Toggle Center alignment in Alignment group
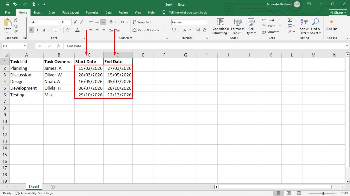Image resolution: width=350 pixels, height=196 pixels. point(97,30)
